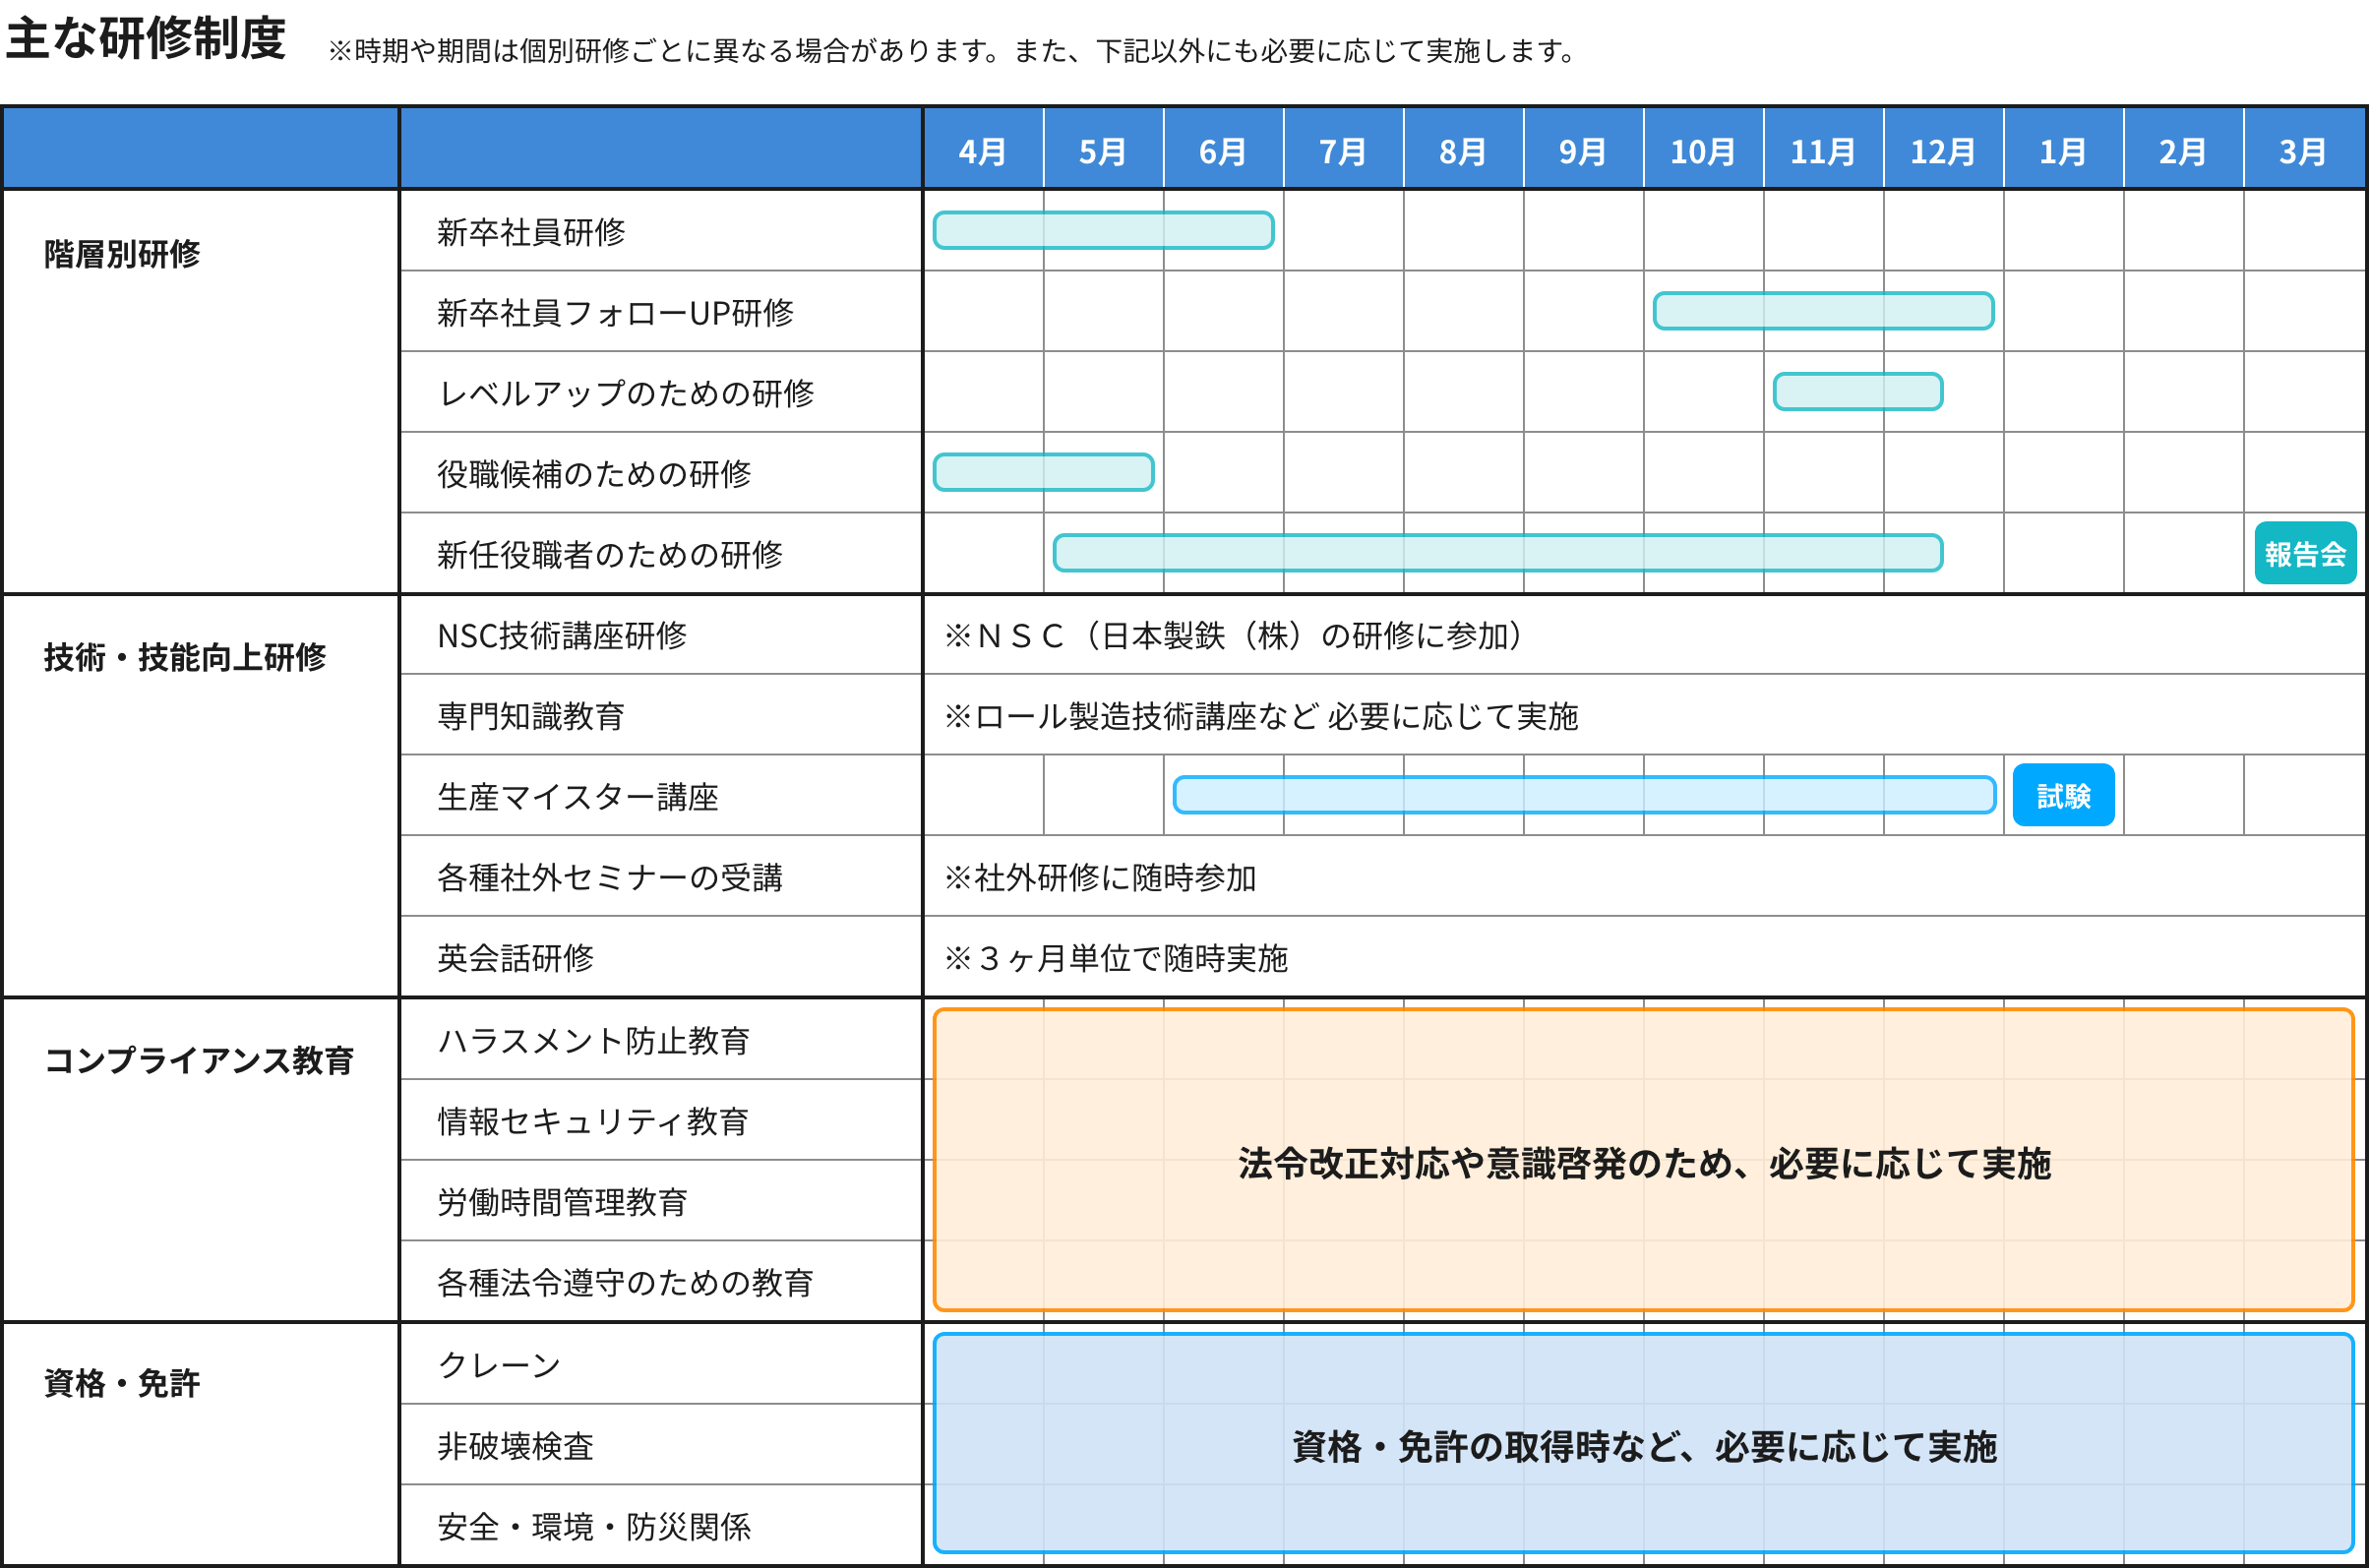The width and height of the screenshot is (2369, 1568).
Task: Click the レベルアップのための研修 schedule bar
Action: click(x=1858, y=391)
